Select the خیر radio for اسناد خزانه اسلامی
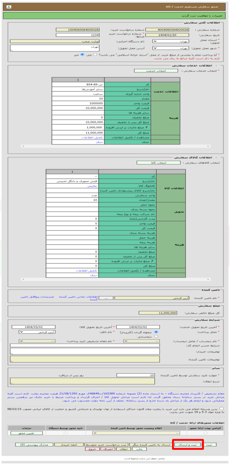This screenshot has width=230, height=465. (x=82, y=54)
